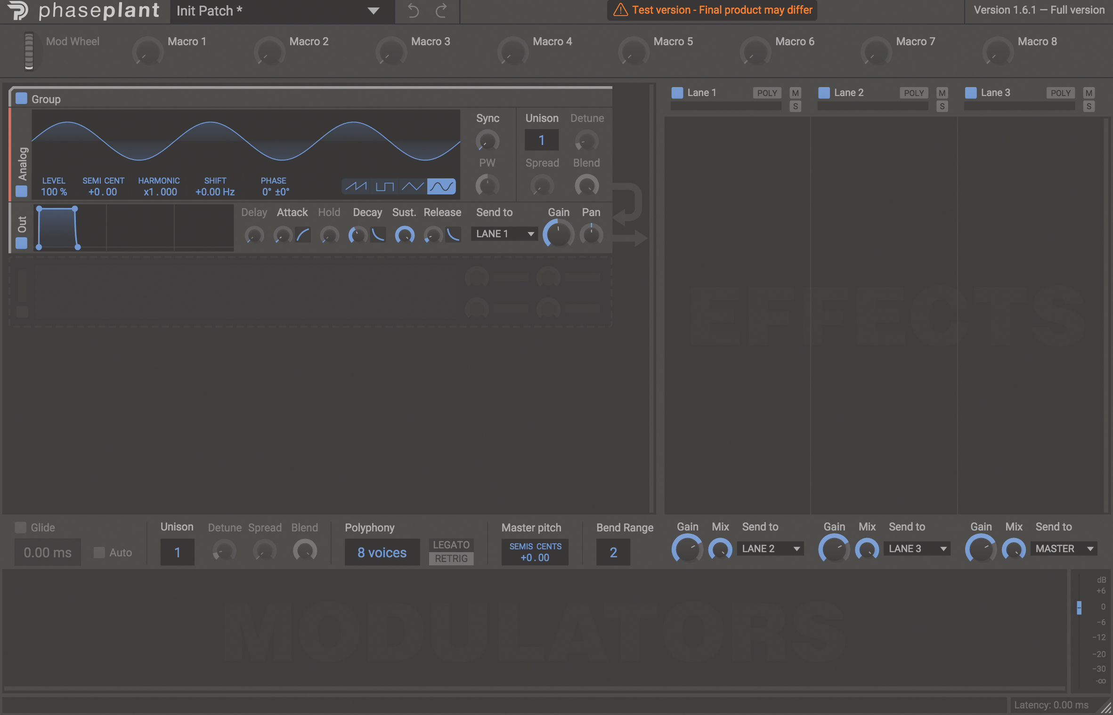Screen dimensions: 1113x715
Task: Click the master output level meter
Action: click(1079, 631)
